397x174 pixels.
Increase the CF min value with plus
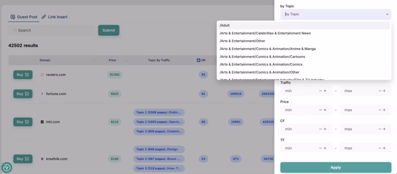coord(325,129)
